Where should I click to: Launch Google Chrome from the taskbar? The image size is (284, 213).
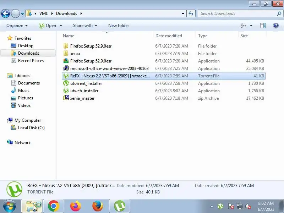(54, 206)
